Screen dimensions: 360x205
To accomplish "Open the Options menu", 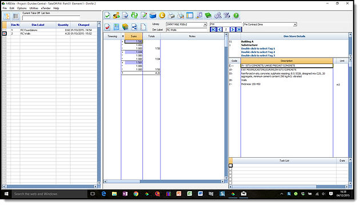I will click(22, 8).
